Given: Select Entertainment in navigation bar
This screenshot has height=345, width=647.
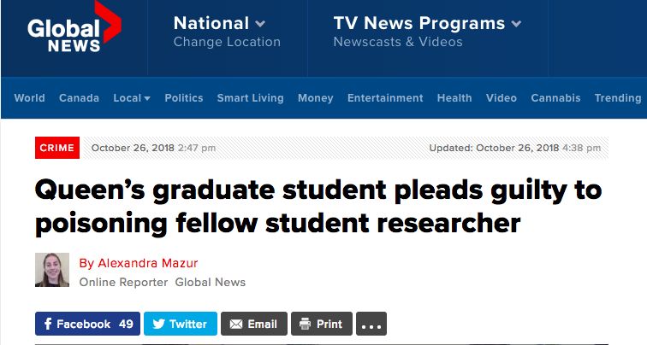Looking at the screenshot, I should coord(385,98).
